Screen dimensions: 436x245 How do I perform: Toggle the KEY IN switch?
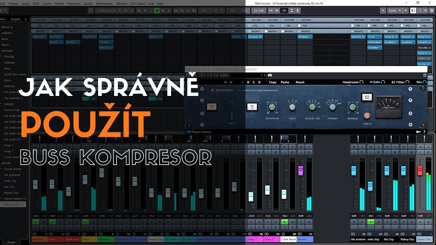click(x=252, y=107)
